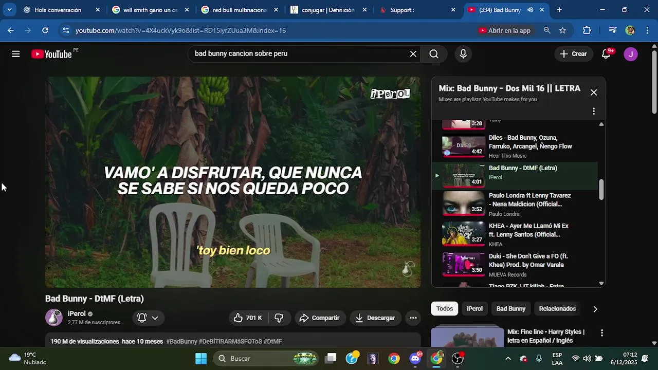Viewport: 658px width, 370px height.
Task: Mute the Bad Bunny tab audio icon
Action: coord(530,10)
